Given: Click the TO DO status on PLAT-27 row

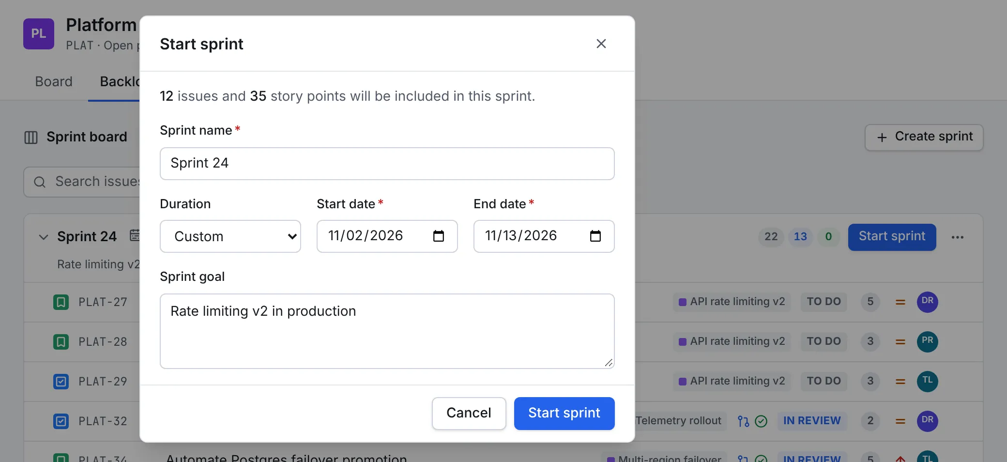Looking at the screenshot, I should point(824,302).
